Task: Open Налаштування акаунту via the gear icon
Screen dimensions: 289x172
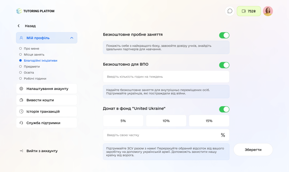Action: pos(21,89)
